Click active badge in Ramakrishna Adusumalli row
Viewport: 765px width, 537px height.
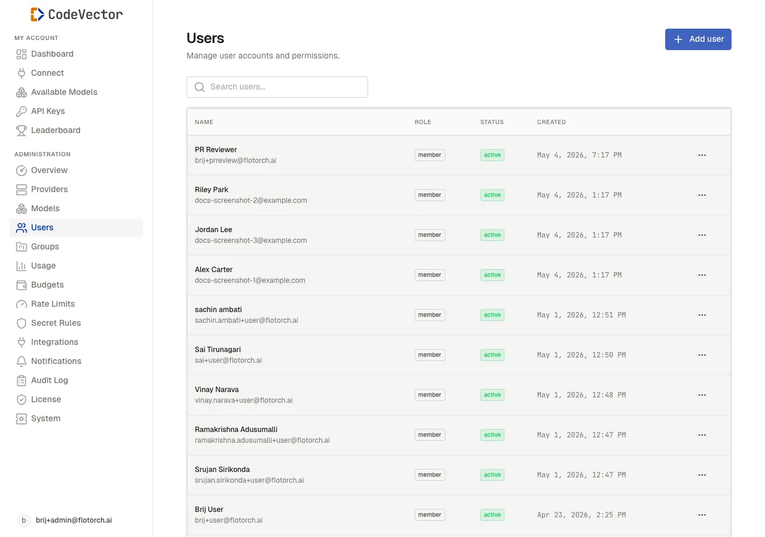click(492, 435)
